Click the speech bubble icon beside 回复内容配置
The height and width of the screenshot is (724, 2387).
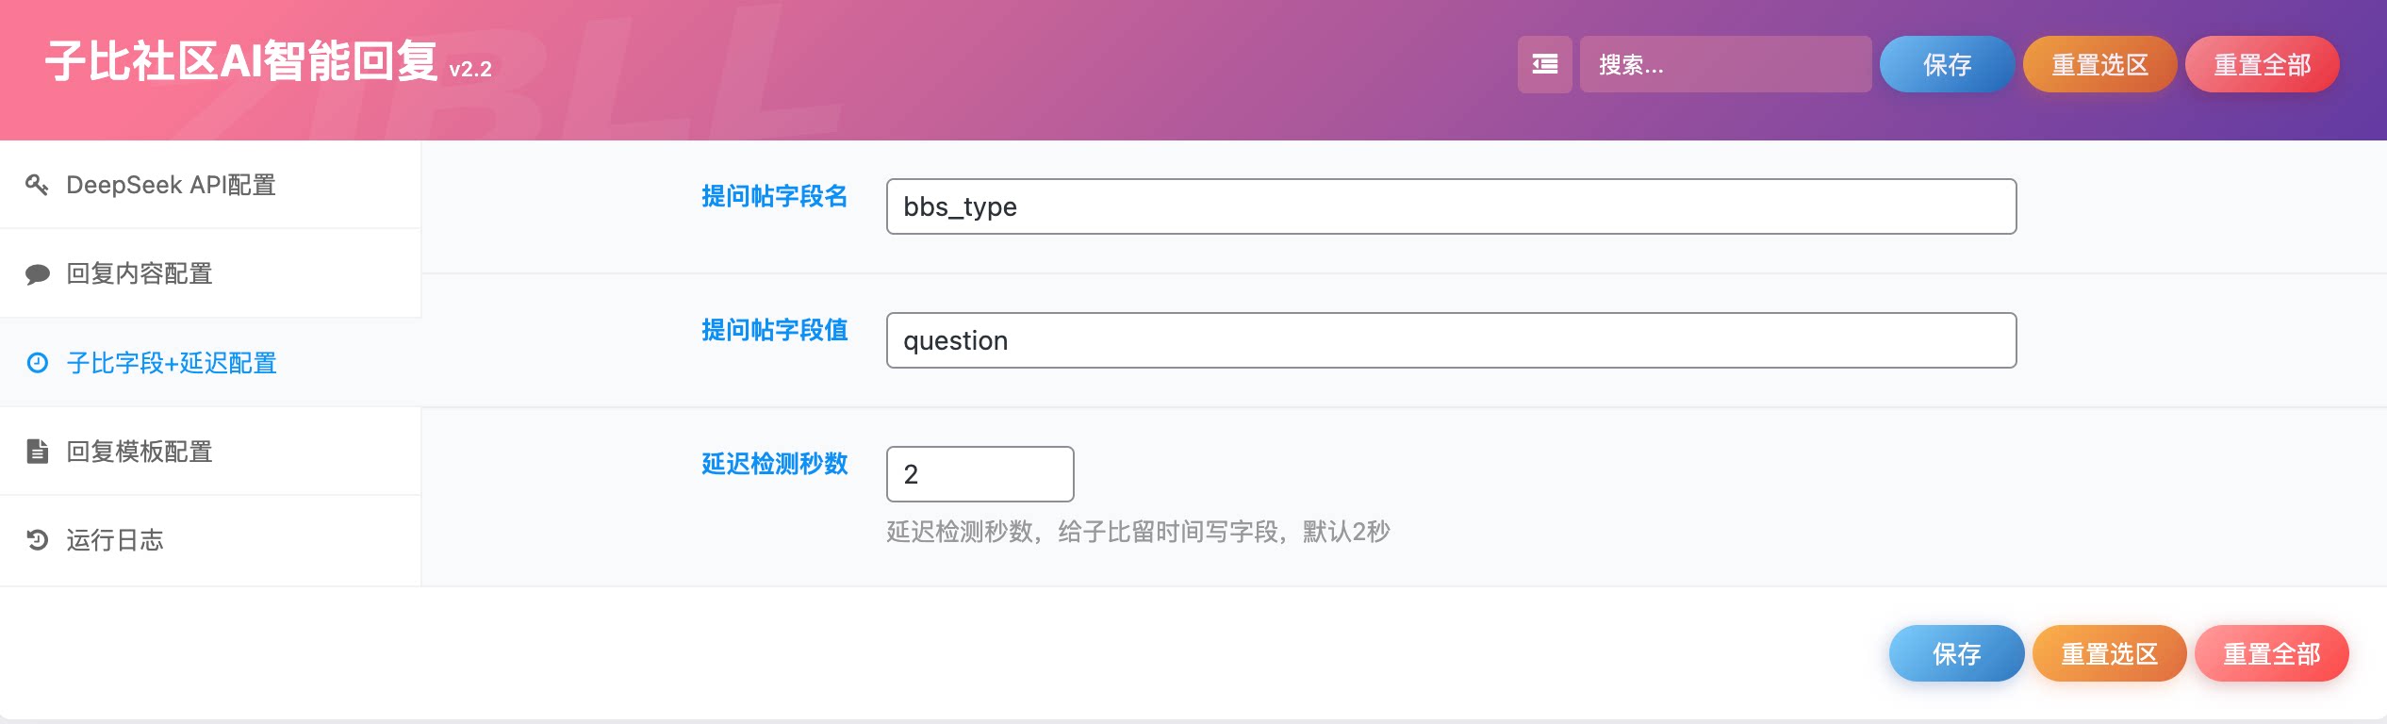(x=37, y=274)
